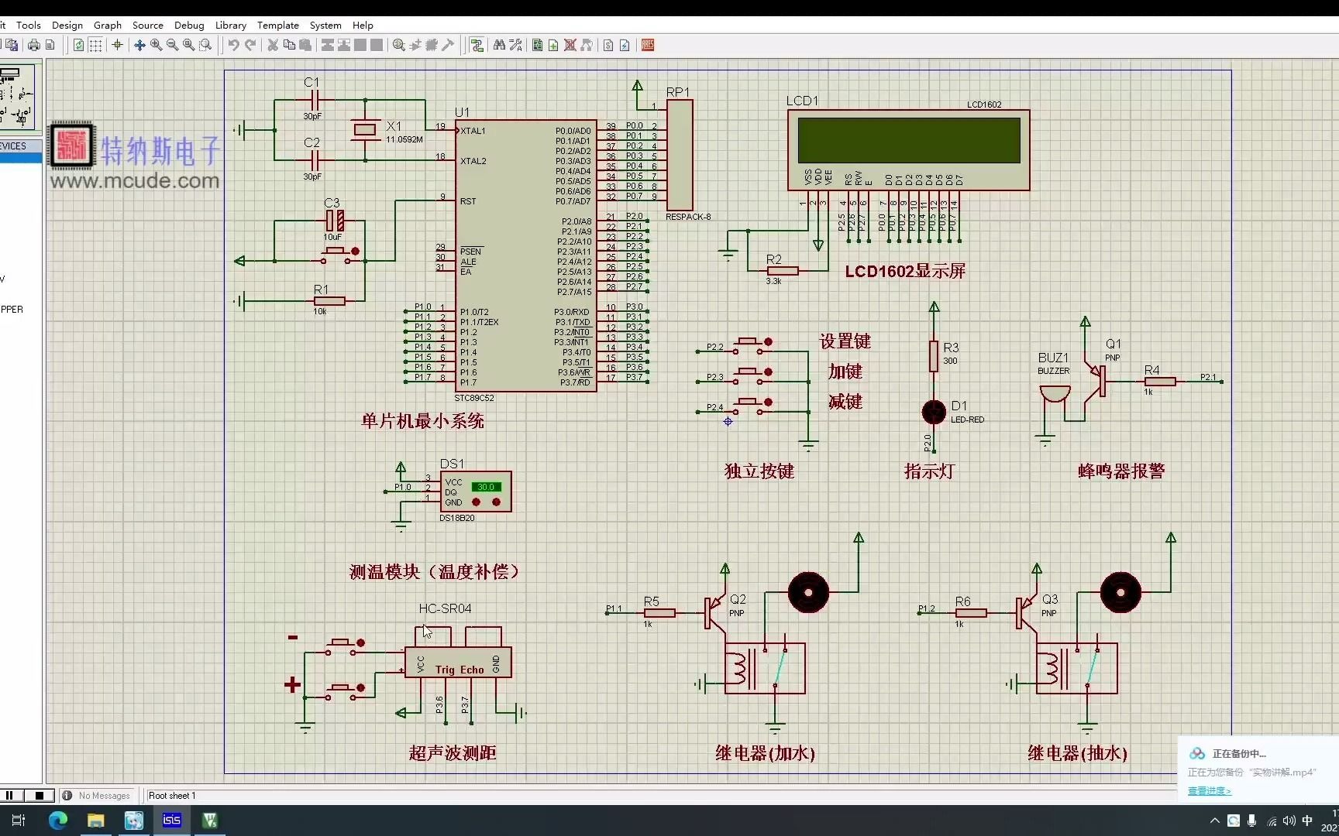Zoom in with magnifier plus icon
The image size is (1339, 836).
coord(156,45)
